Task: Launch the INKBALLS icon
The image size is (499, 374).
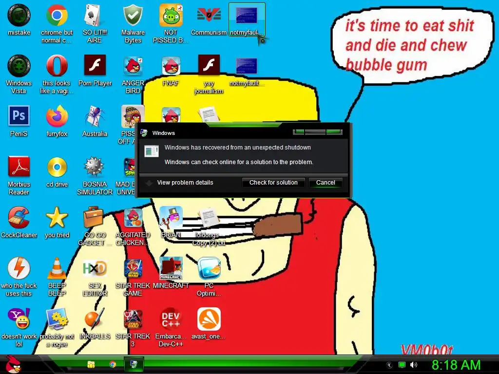Action: [95, 323]
